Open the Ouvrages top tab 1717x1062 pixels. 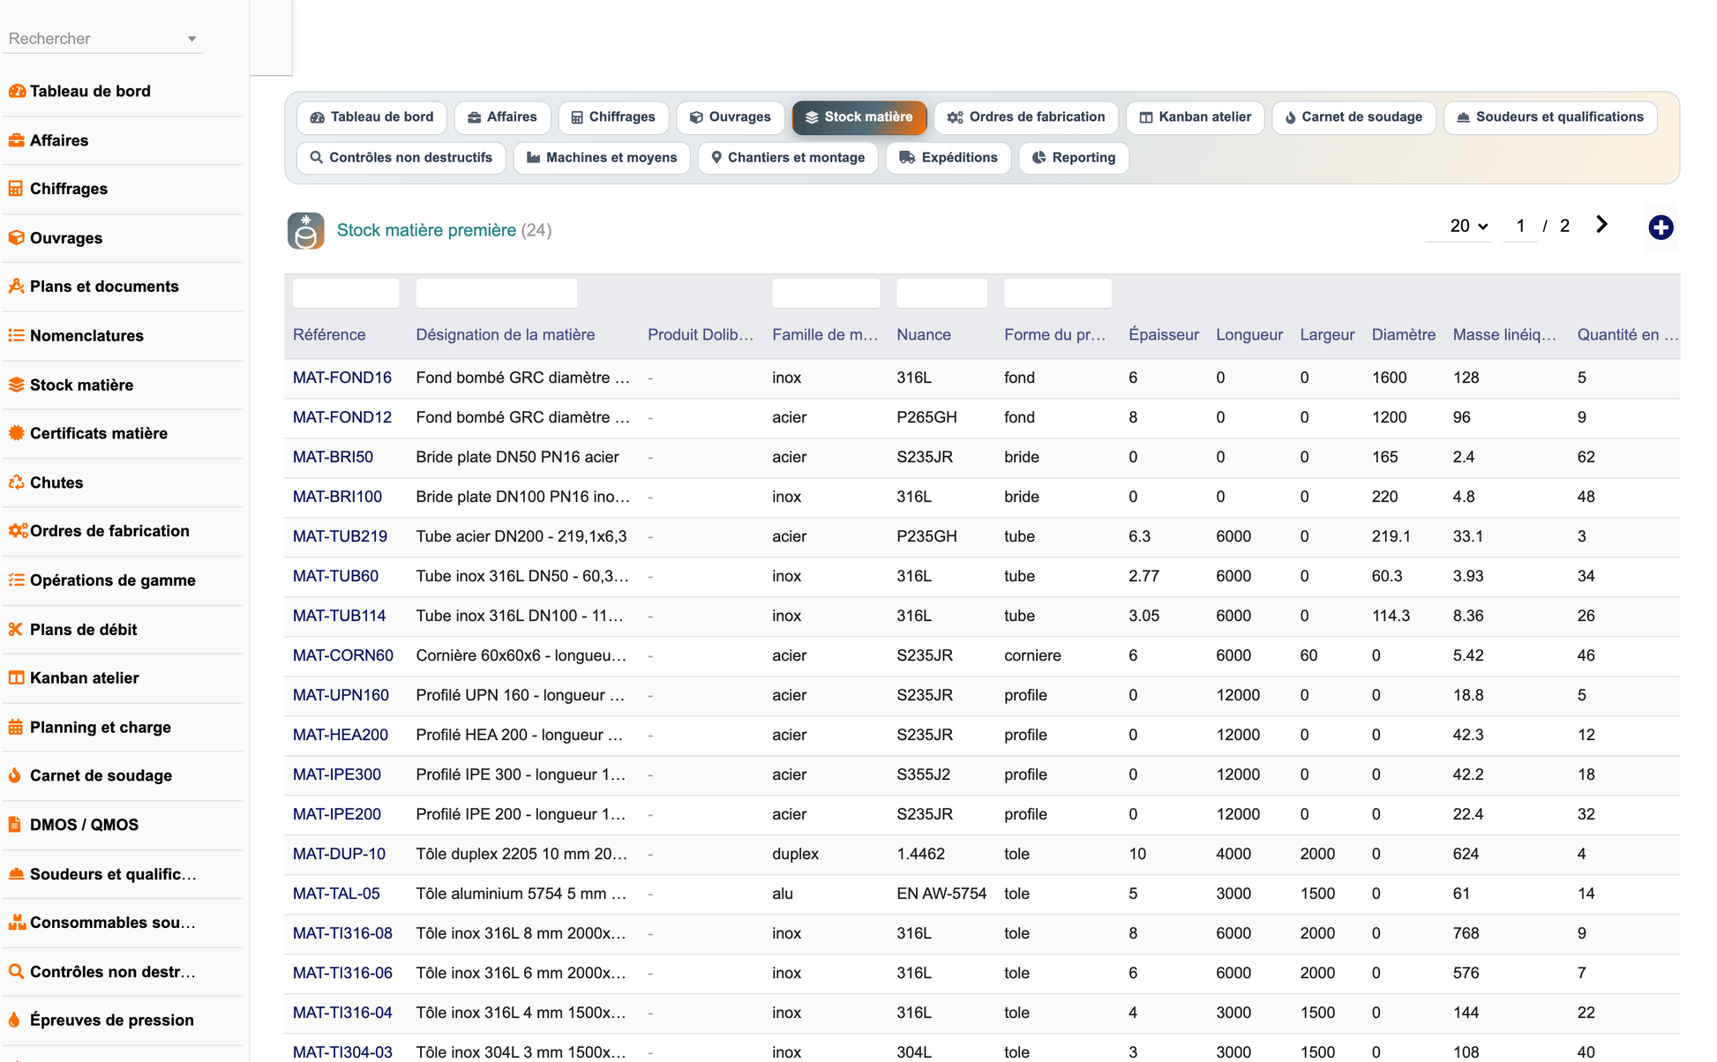tap(731, 117)
